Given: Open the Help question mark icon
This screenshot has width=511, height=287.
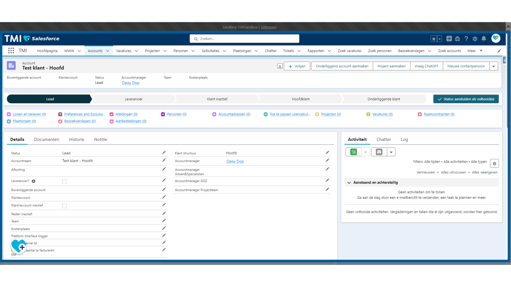Looking at the screenshot, I should (x=466, y=39).
